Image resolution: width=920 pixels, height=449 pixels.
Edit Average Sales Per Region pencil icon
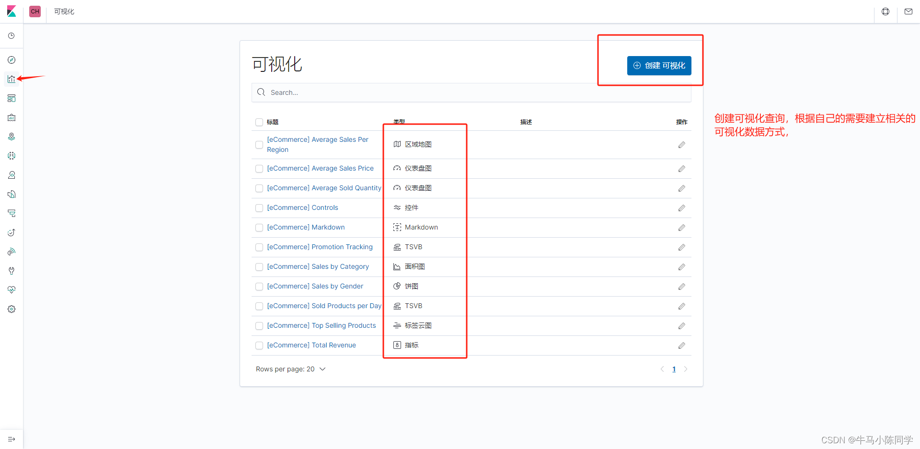(x=682, y=145)
